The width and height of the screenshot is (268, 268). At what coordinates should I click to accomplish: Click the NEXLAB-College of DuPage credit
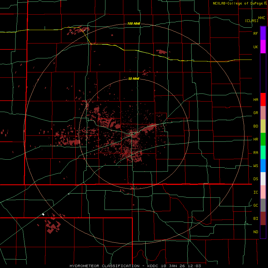238,3
